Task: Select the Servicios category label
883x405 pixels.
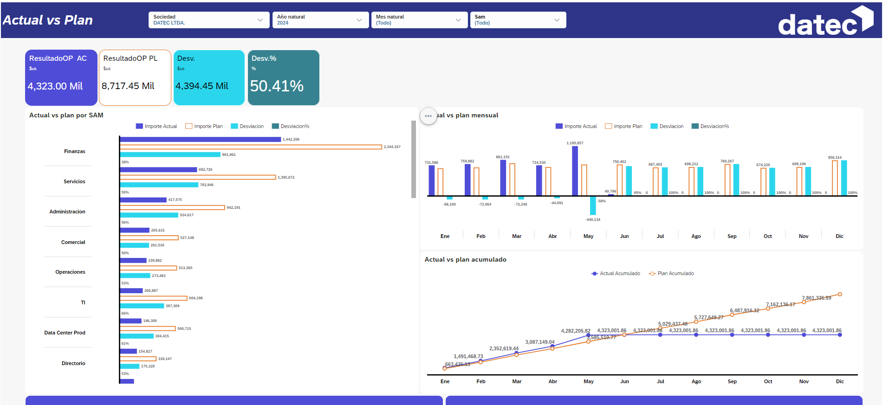Action: [74, 181]
